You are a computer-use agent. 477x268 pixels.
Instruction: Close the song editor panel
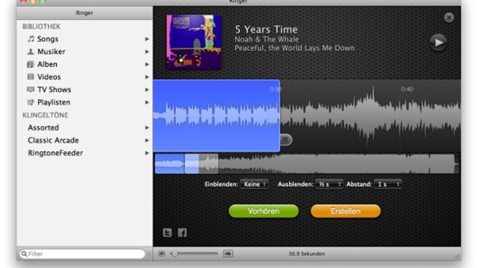point(449,17)
